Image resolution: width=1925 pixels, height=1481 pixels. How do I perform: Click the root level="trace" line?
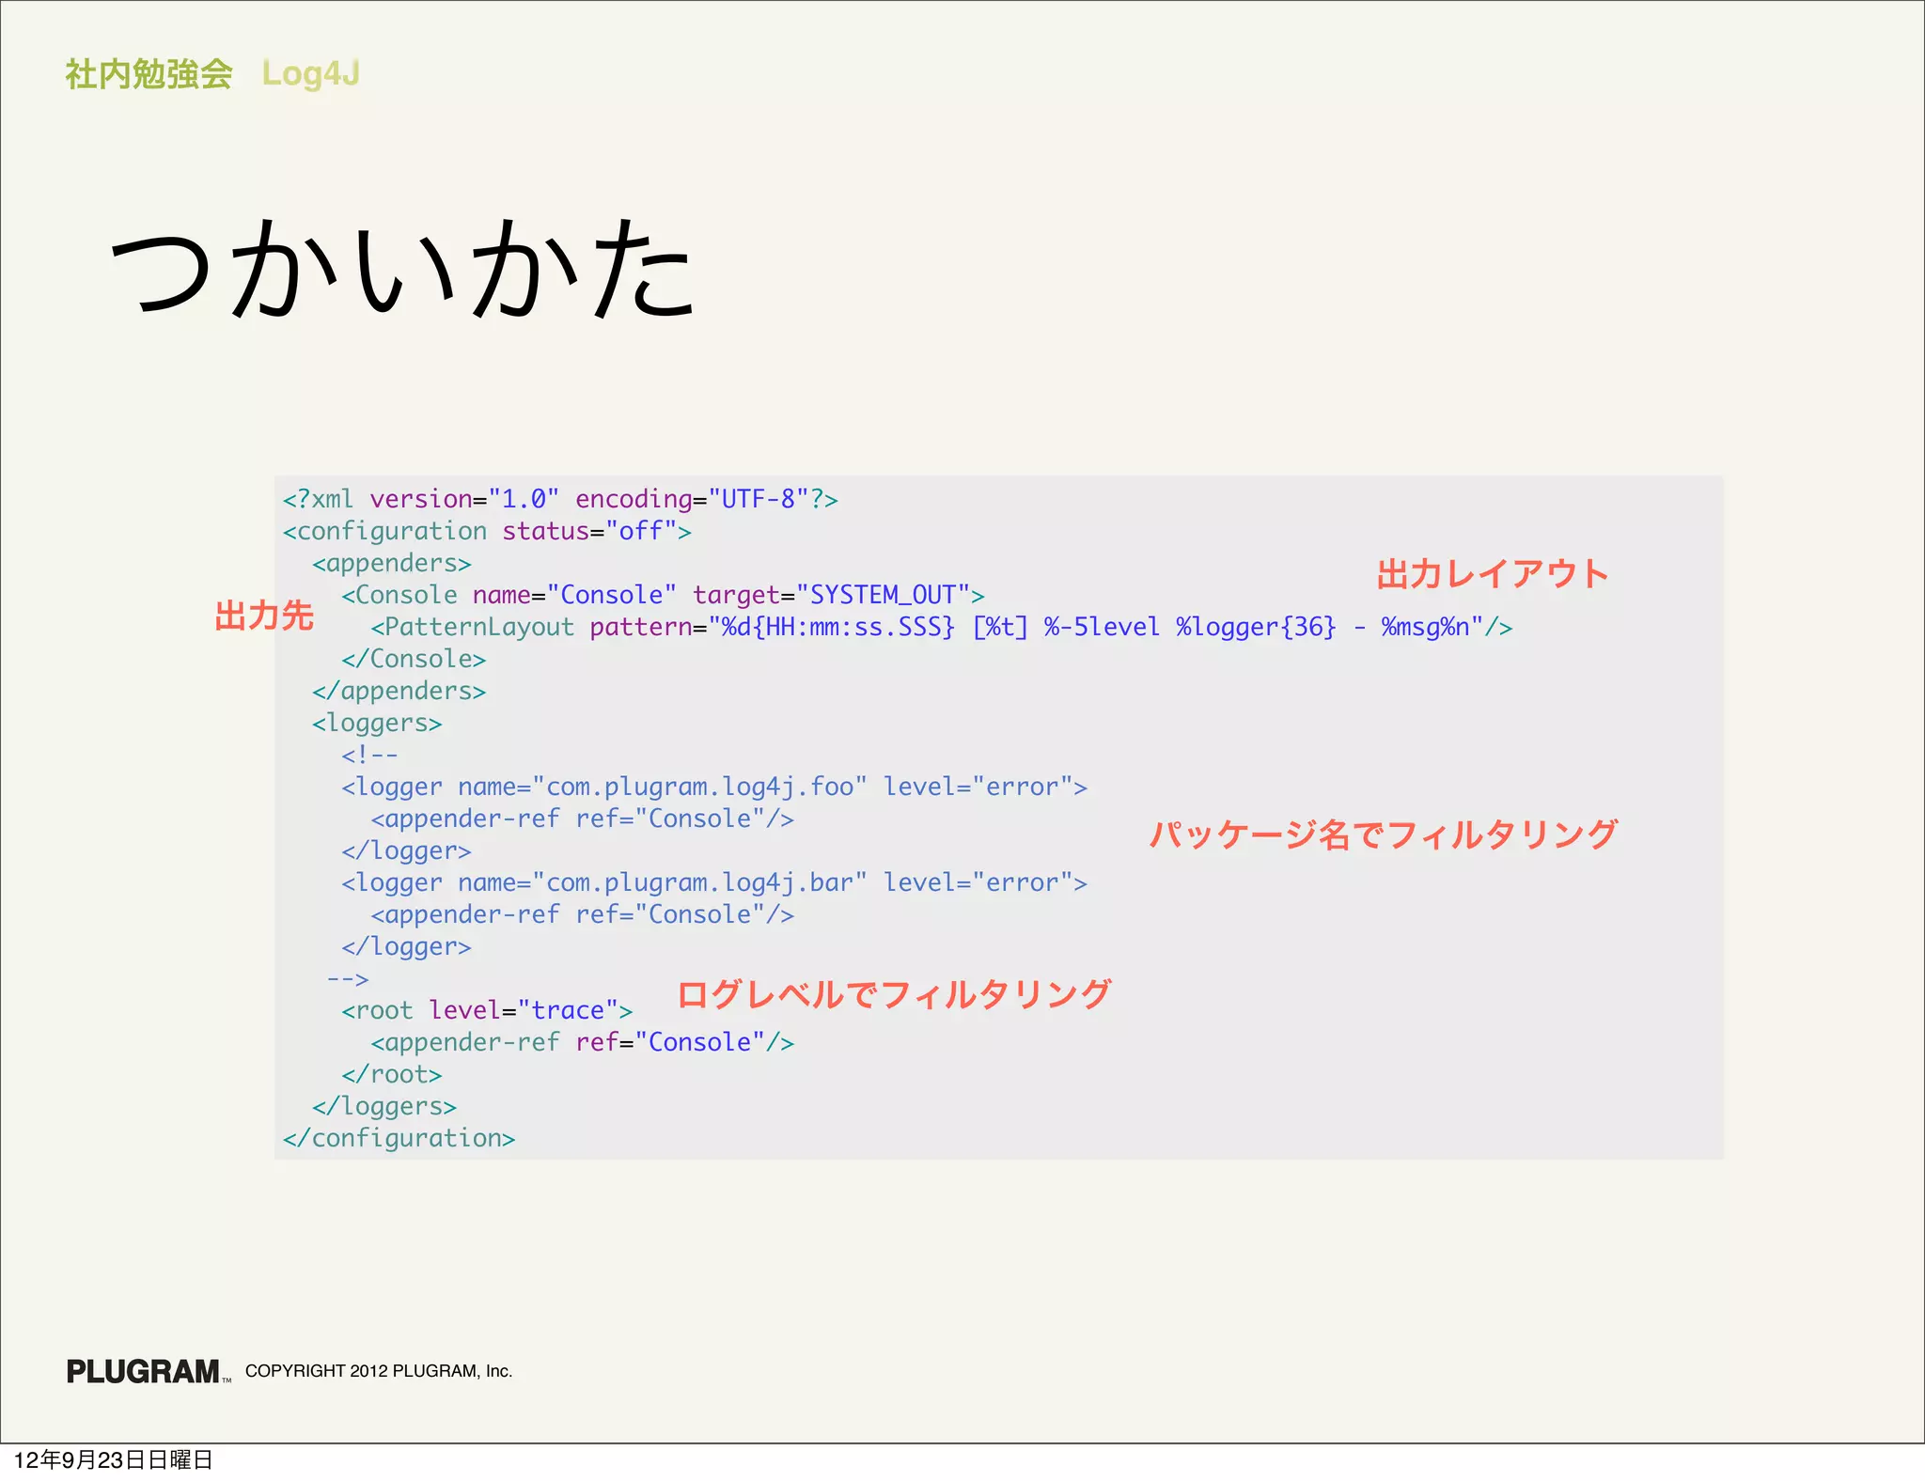click(487, 1010)
